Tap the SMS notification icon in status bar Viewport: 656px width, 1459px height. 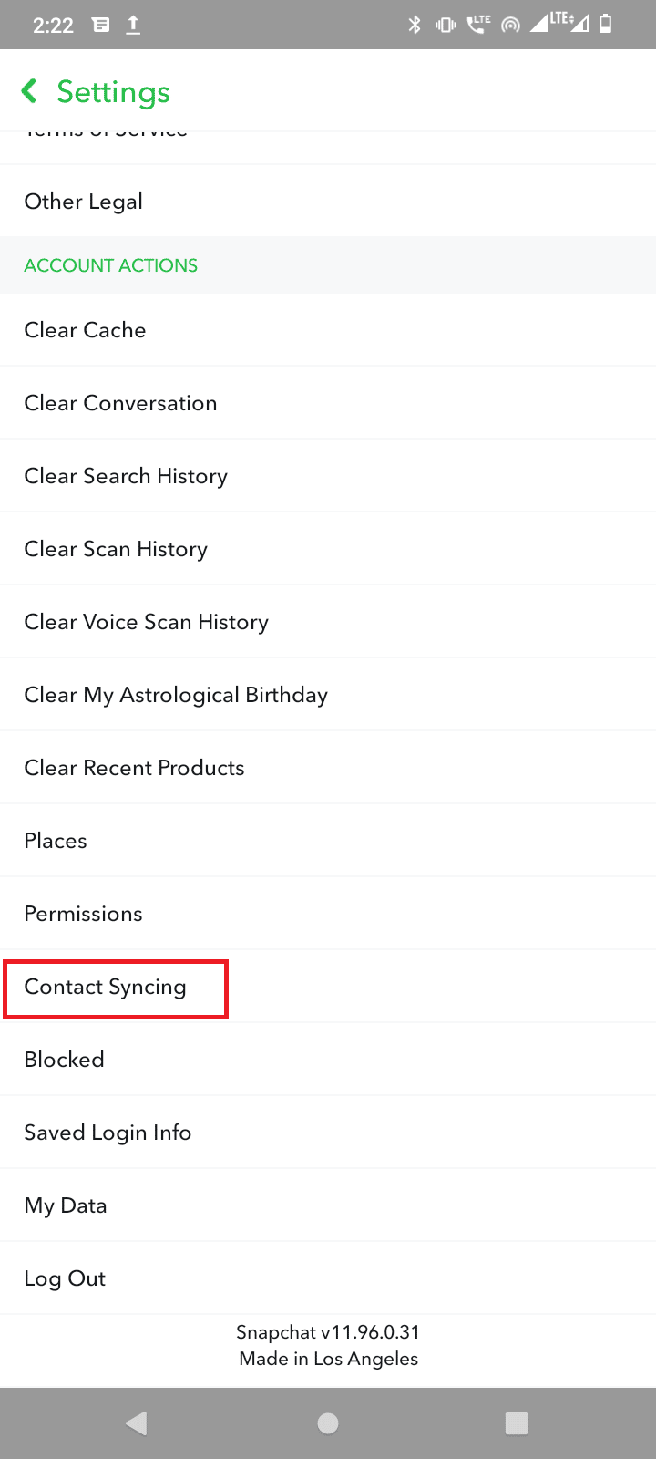(x=100, y=25)
